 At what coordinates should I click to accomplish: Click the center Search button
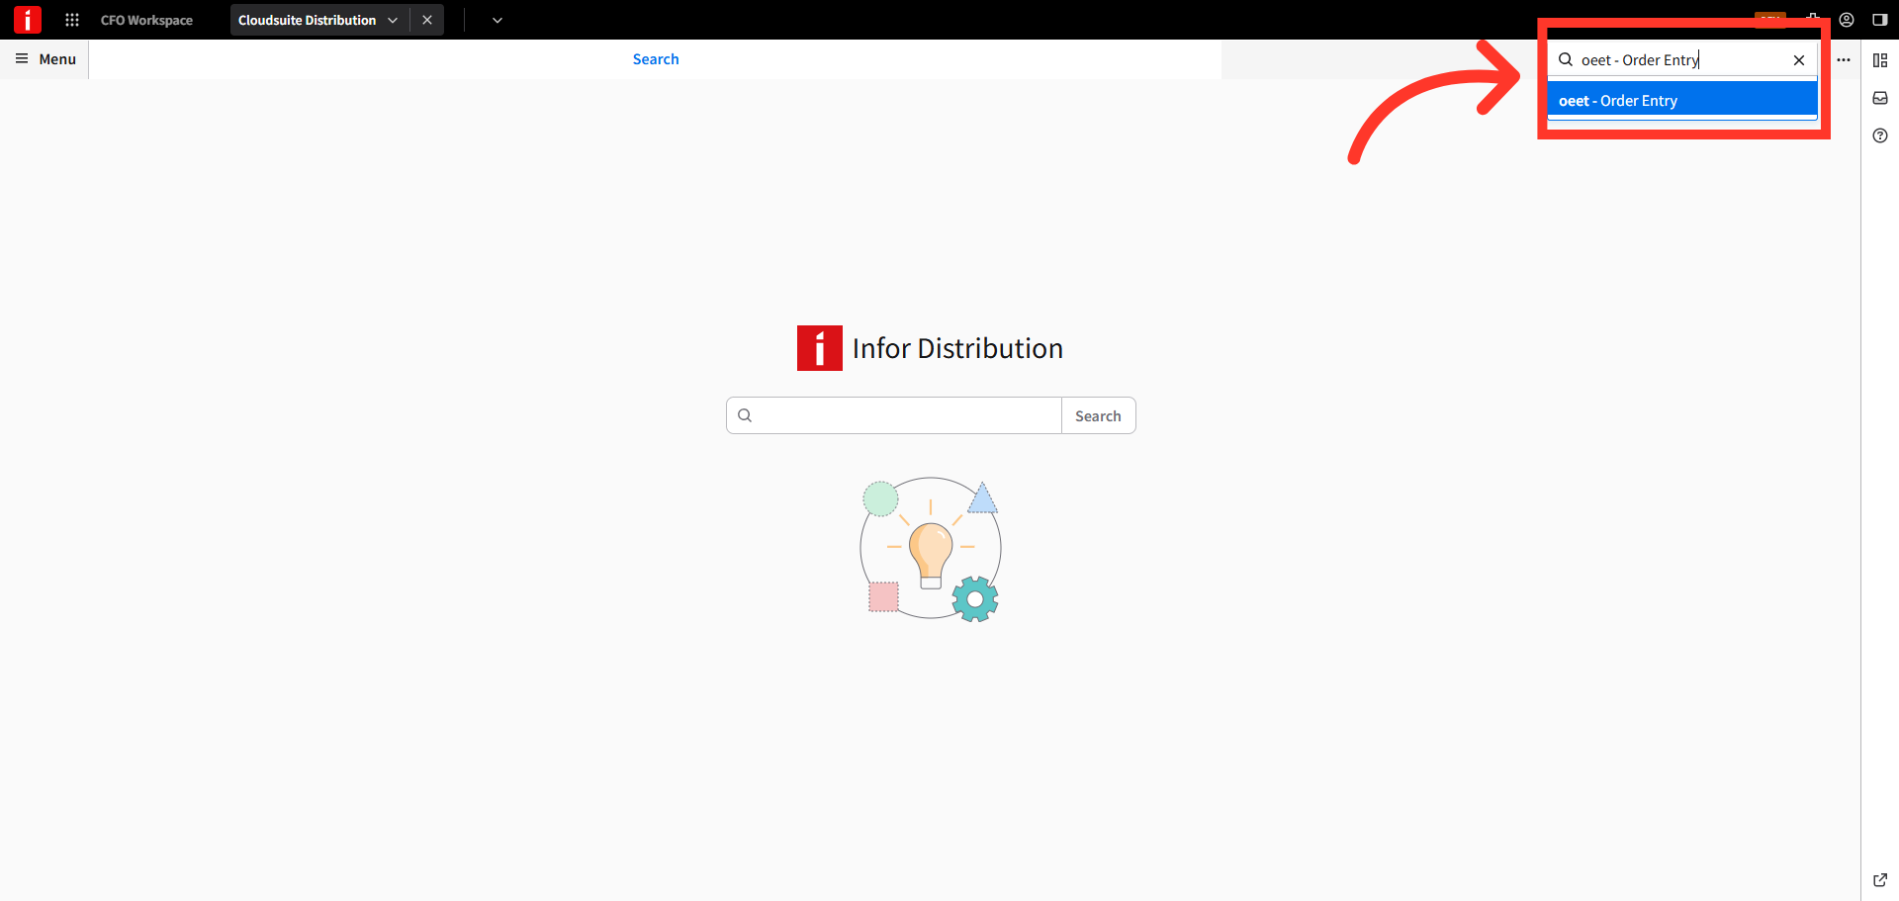pyautogui.click(x=1098, y=415)
